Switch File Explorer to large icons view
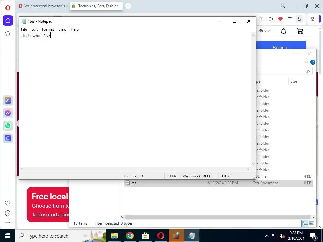Viewport: 323px width, 242px height. coord(312,223)
